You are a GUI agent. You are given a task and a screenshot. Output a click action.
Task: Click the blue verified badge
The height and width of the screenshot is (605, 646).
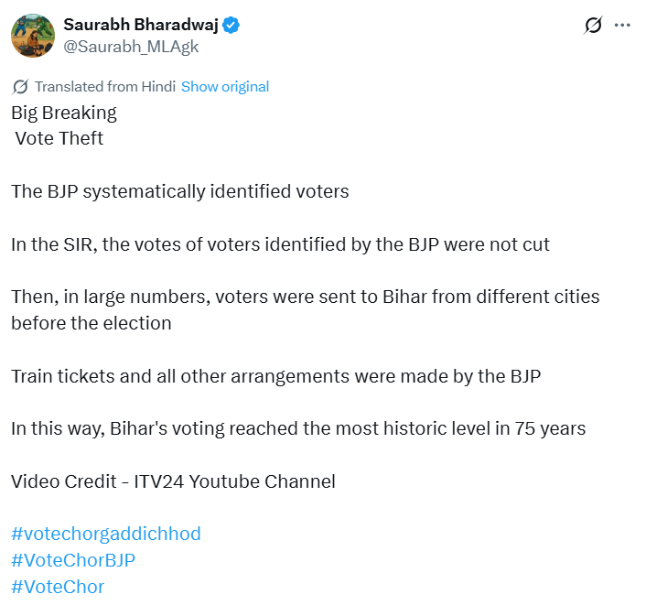232,25
